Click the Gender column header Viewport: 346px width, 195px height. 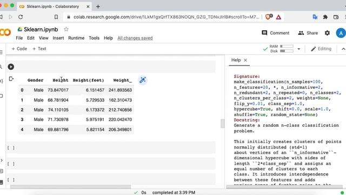point(35,80)
